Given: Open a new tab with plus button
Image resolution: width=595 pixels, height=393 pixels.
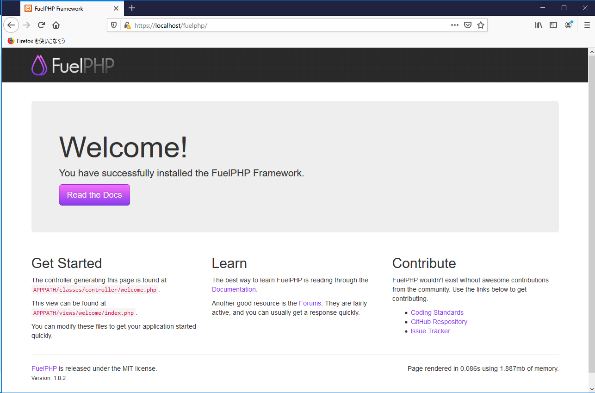Looking at the screenshot, I should (x=132, y=8).
